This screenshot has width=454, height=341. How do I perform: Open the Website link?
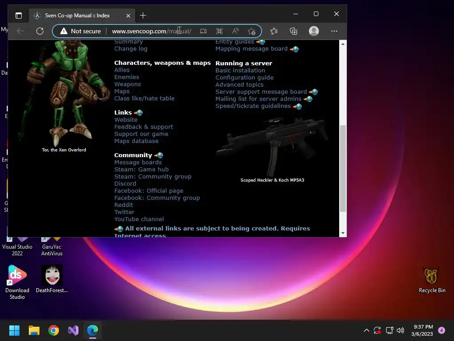[x=125, y=119]
